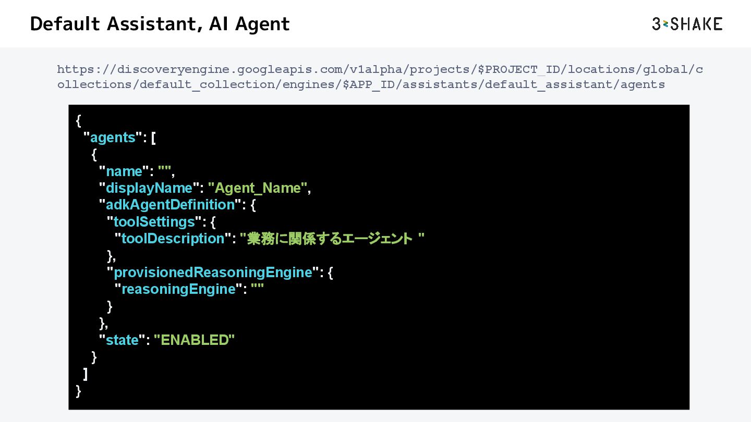Click the "adkAgentDefinition" key
This screenshot has height=422, width=751.
[x=171, y=205]
